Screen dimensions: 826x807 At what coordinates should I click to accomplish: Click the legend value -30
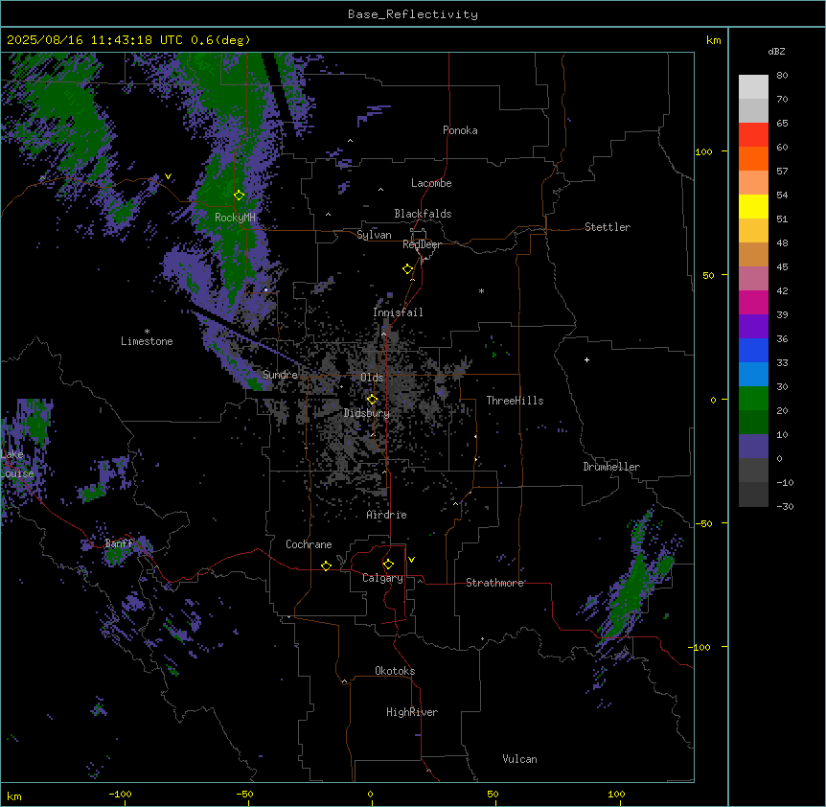[x=785, y=507]
